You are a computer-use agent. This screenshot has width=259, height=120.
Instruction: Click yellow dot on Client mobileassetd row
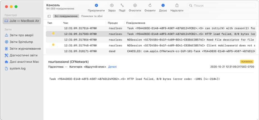point(53,45)
